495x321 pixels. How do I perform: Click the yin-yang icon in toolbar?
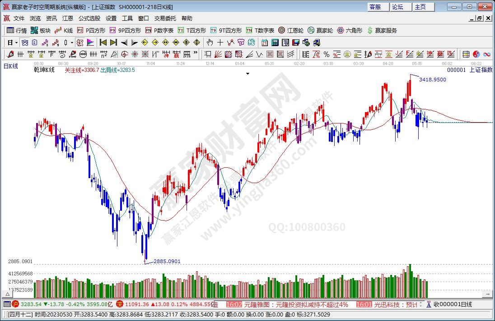476,54
